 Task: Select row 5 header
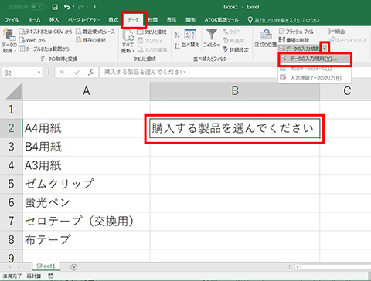tap(11, 184)
